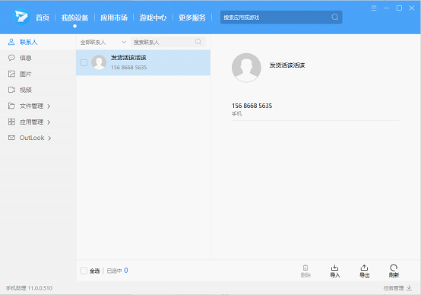Switch to the 游戏中心 tab
This screenshot has width=421, height=295.
pos(153,17)
